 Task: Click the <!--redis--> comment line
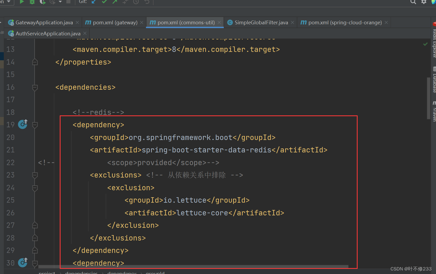click(98, 112)
